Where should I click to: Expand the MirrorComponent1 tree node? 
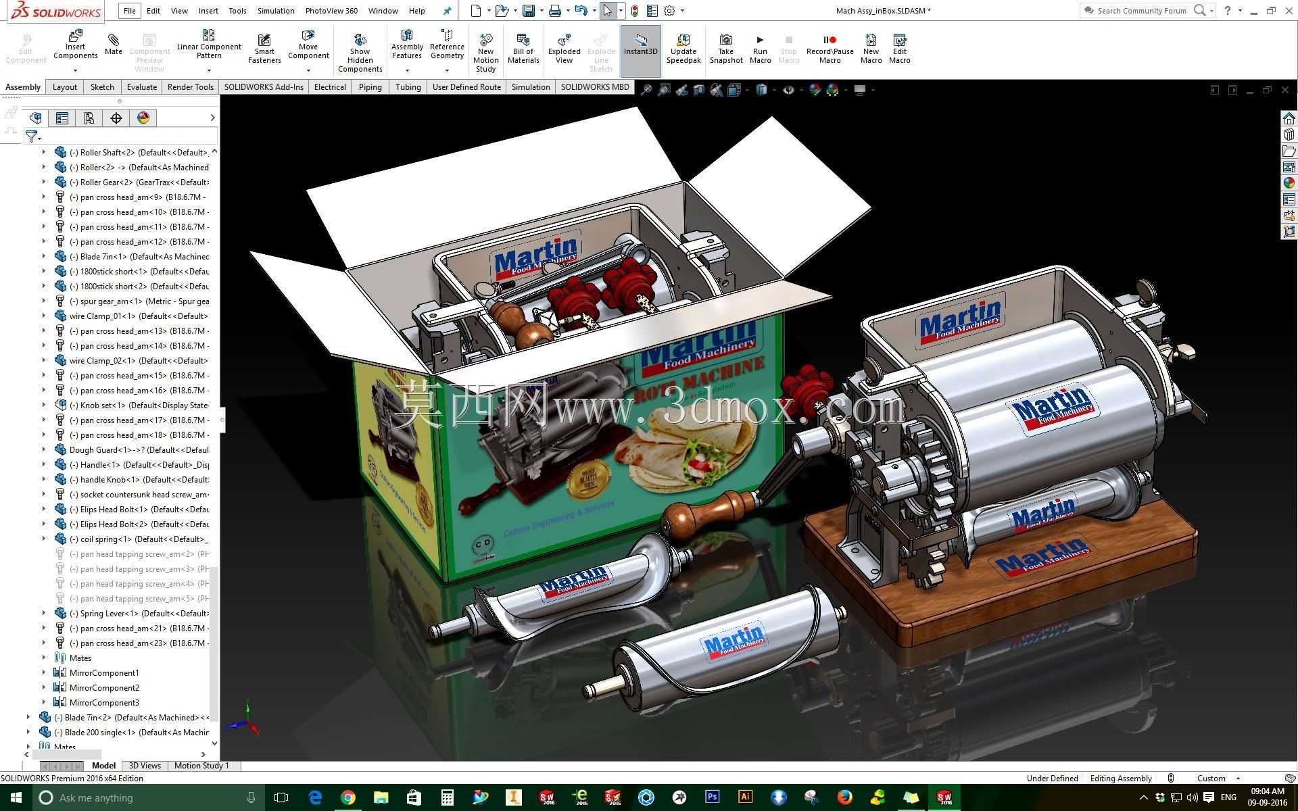pos(44,672)
